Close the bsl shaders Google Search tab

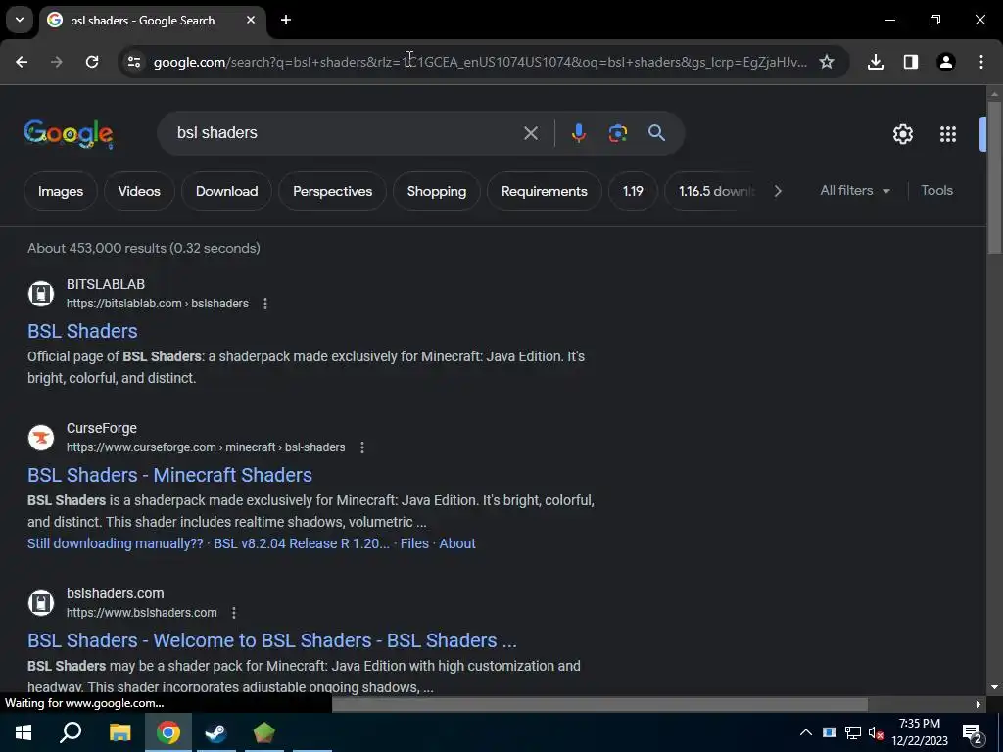(251, 20)
